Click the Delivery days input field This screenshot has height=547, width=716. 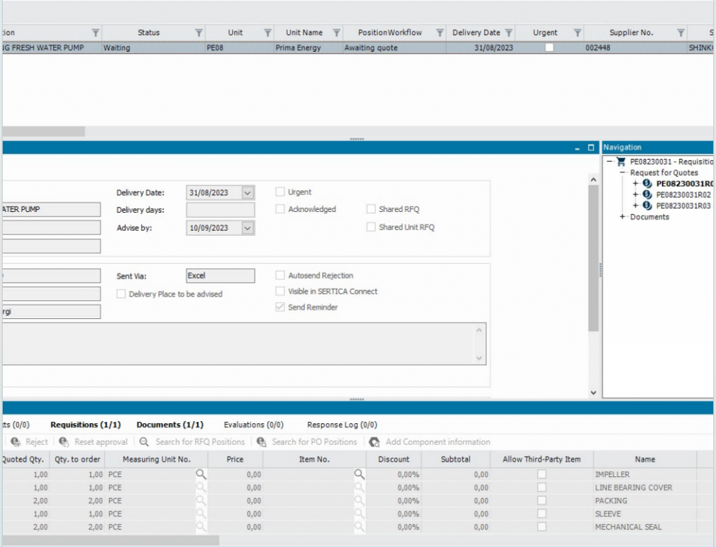pyautogui.click(x=220, y=211)
